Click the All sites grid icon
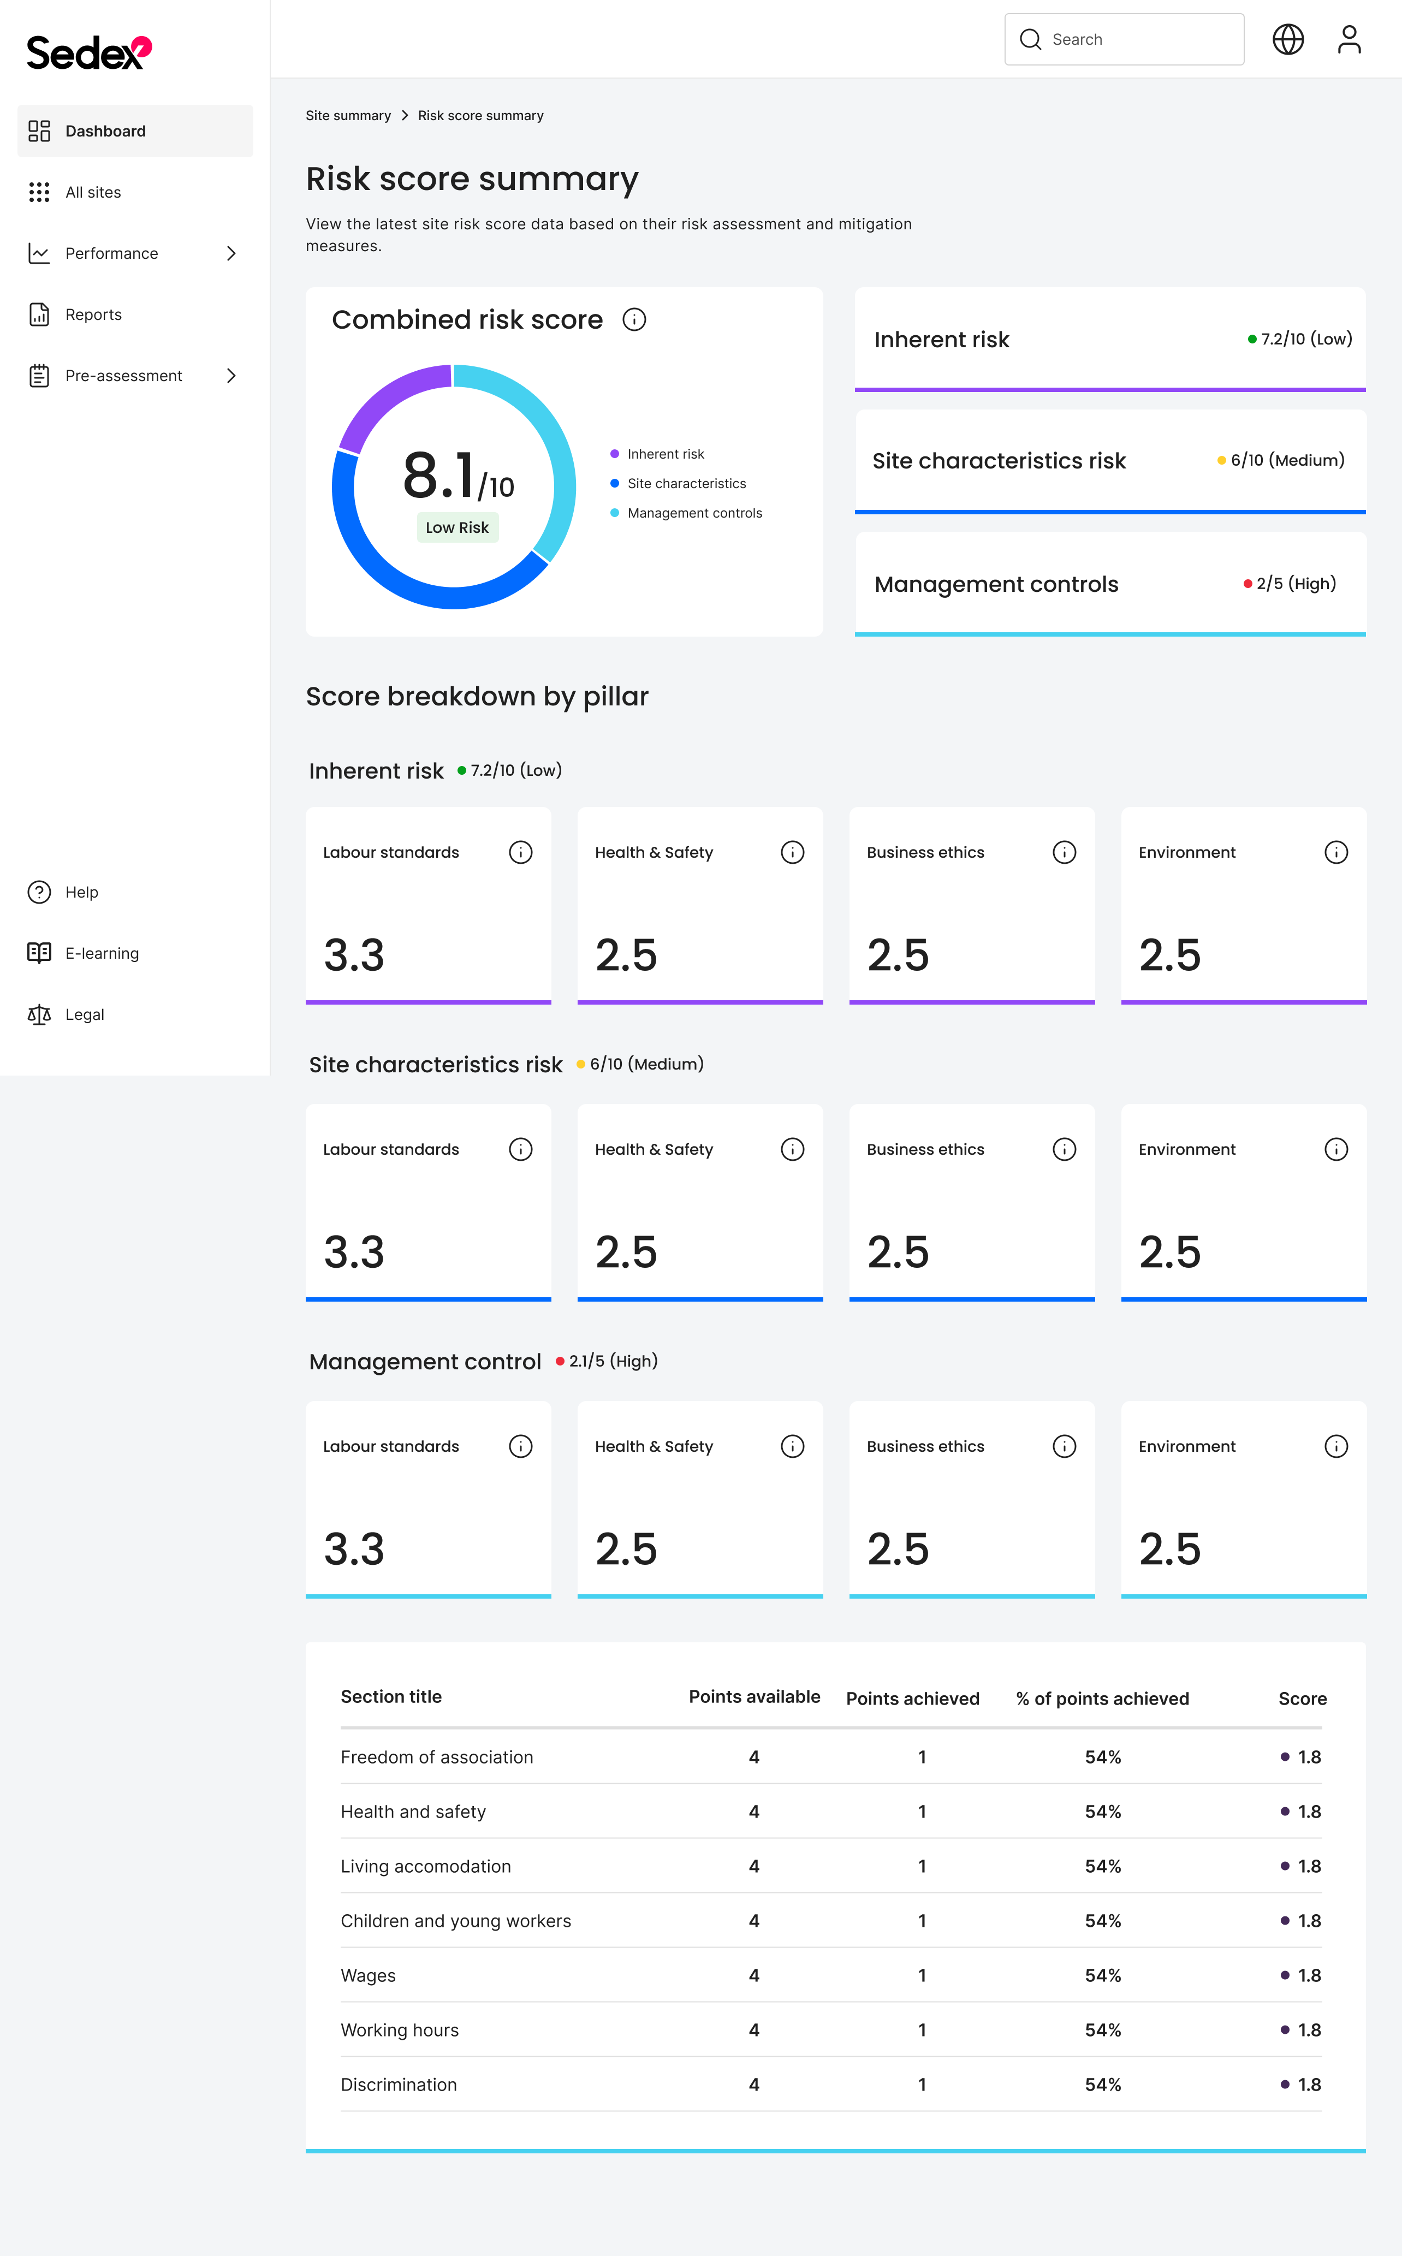Screen dimensions: 1402x2256 pyautogui.click(x=39, y=192)
